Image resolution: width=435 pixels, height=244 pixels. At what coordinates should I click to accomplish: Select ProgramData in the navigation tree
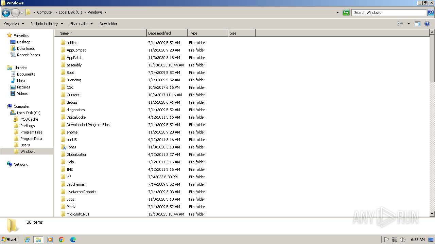click(31, 139)
